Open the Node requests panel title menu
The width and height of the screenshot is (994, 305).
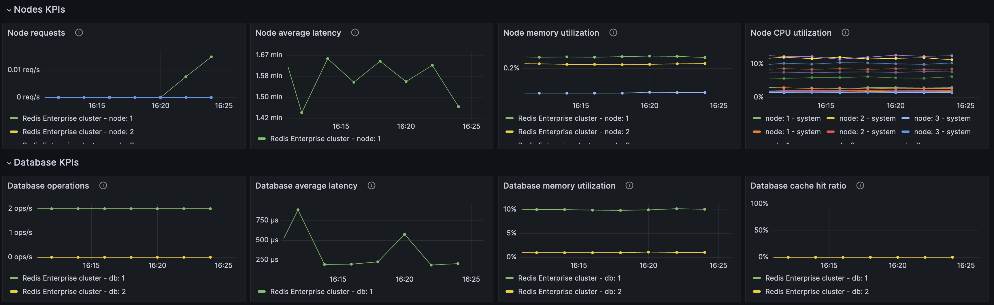(x=36, y=32)
